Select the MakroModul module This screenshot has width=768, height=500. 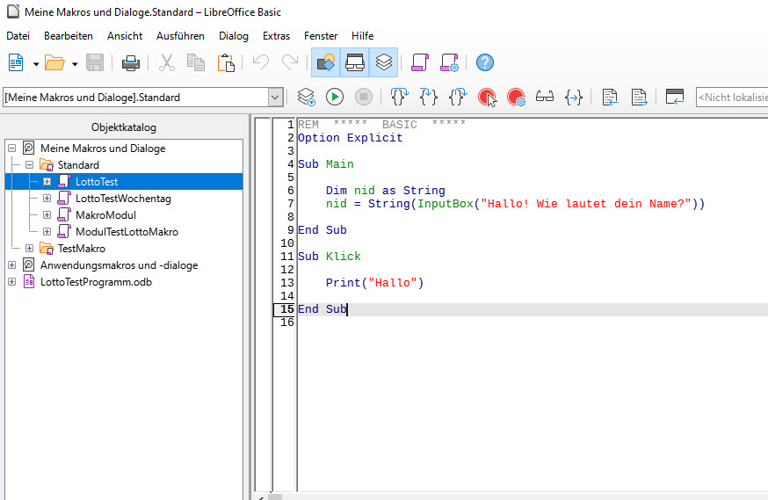tap(105, 215)
